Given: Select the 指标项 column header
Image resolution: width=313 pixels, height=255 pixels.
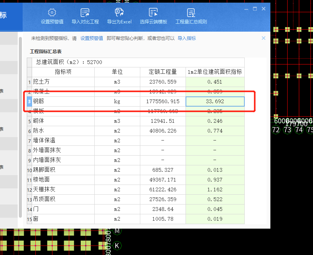Looking at the screenshot, I should (63, 72).
